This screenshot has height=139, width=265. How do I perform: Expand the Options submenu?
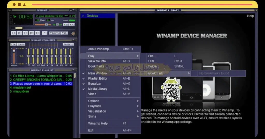pyautogui.click(x=110, y=101)
